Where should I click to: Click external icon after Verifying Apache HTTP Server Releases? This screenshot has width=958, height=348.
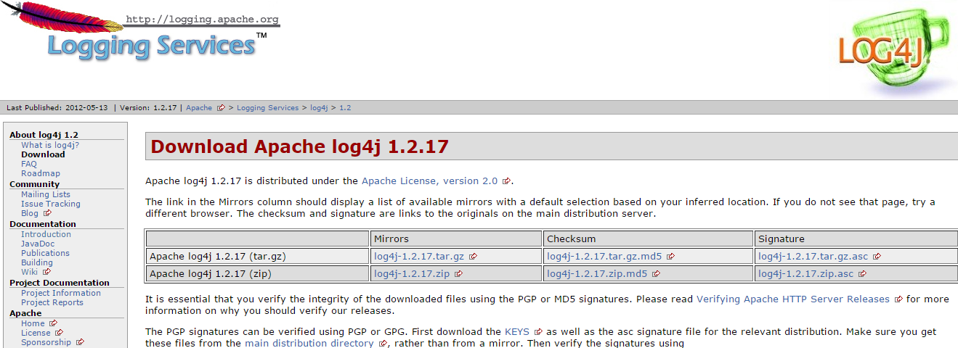click(x=898, y=299)
